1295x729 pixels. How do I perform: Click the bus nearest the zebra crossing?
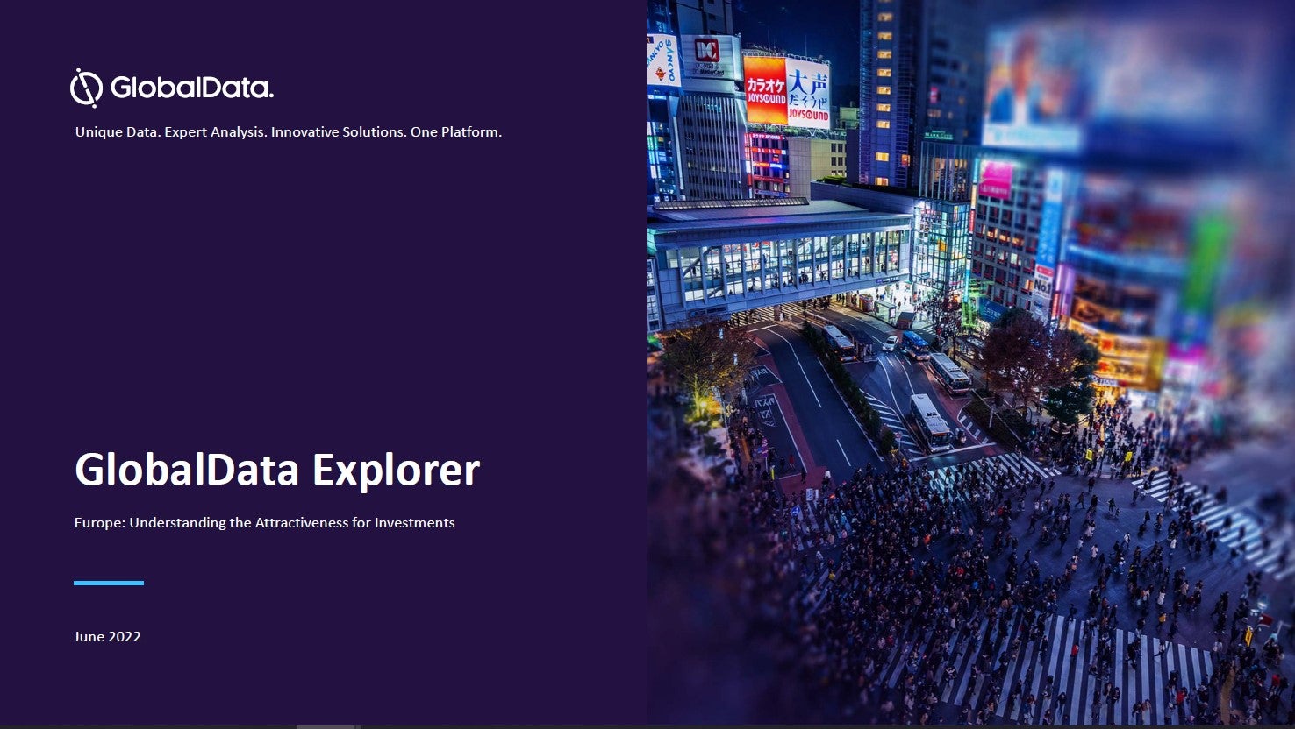click(x=930, y=422)
